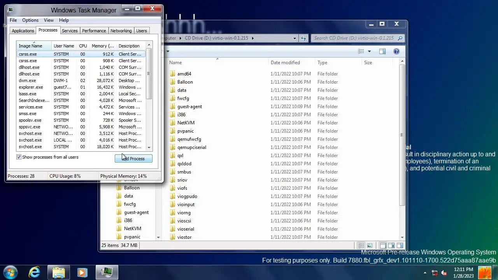Open Windows Explorer taskbar icon
This screenshot has height=280, width=498.
click(58, 272)
